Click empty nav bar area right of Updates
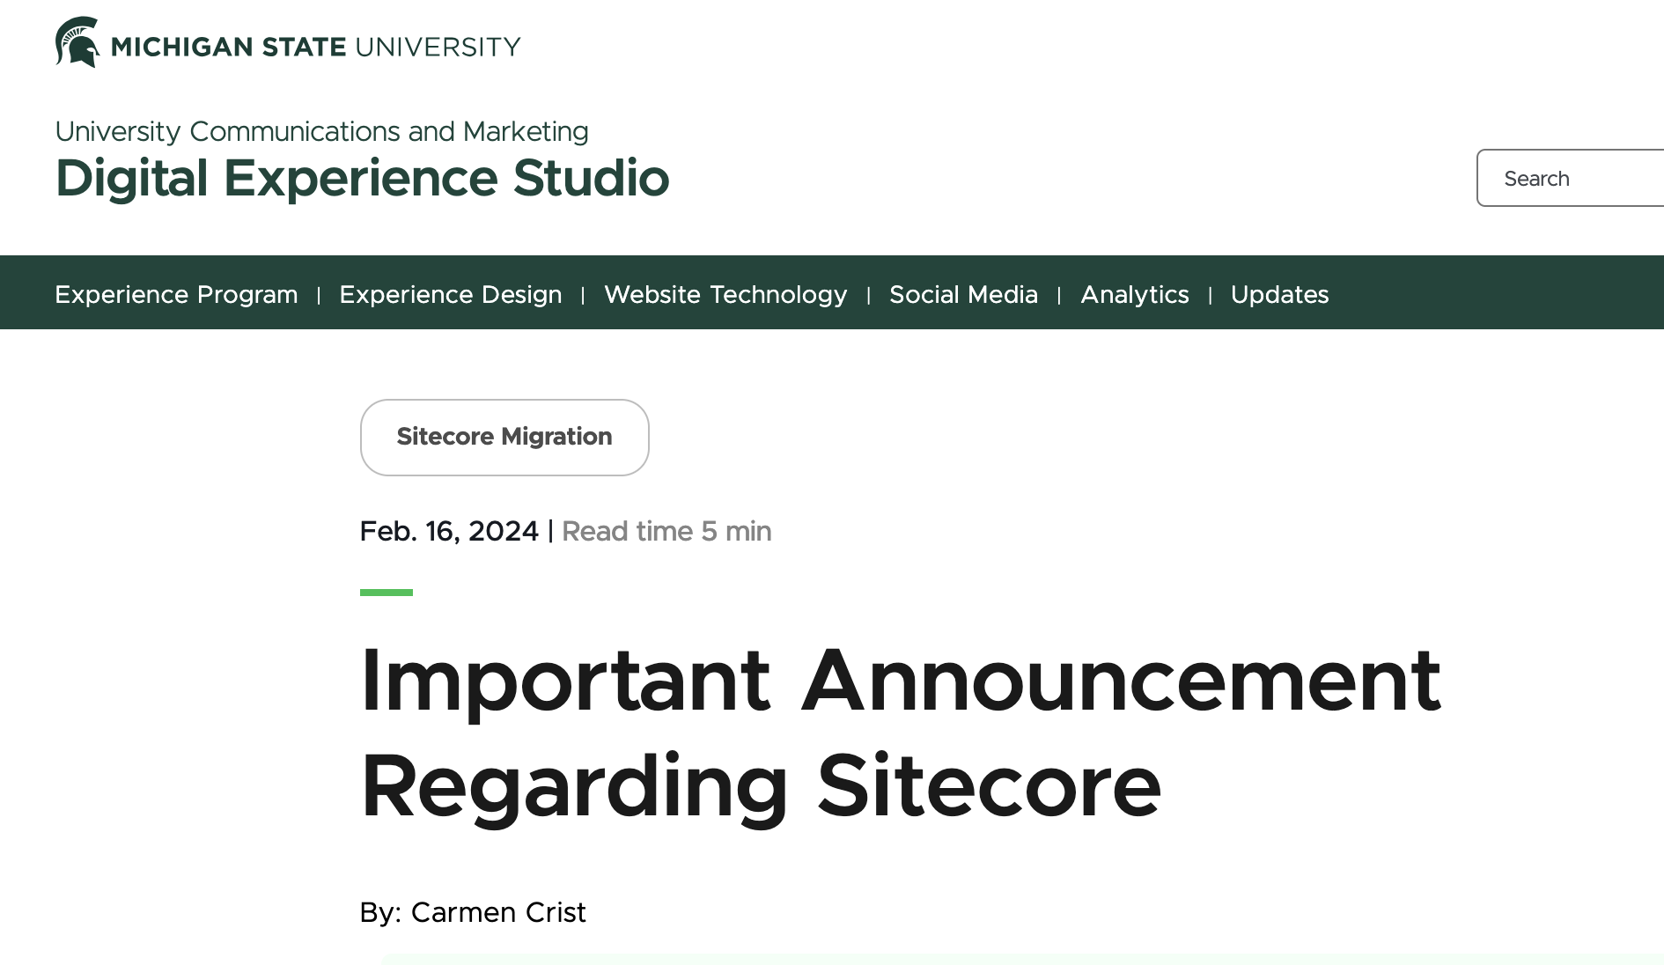Image resolution: width=1664 pixels, height=965 pixels. point(1497,292)
